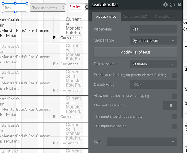187x153 pixels.
Task: Click the SearchBox Ras title link
Action: 105,5
